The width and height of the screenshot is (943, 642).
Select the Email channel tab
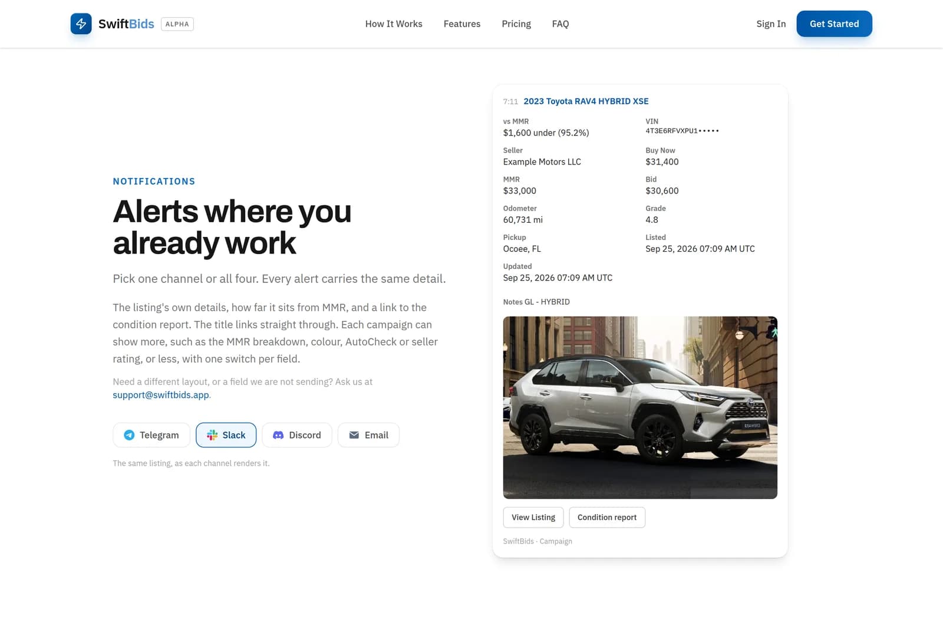coord(368,435)
